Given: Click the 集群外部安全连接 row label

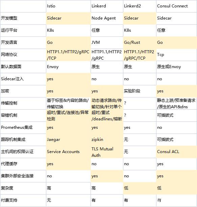Looking at the screenshot, I should click(23, 176).
